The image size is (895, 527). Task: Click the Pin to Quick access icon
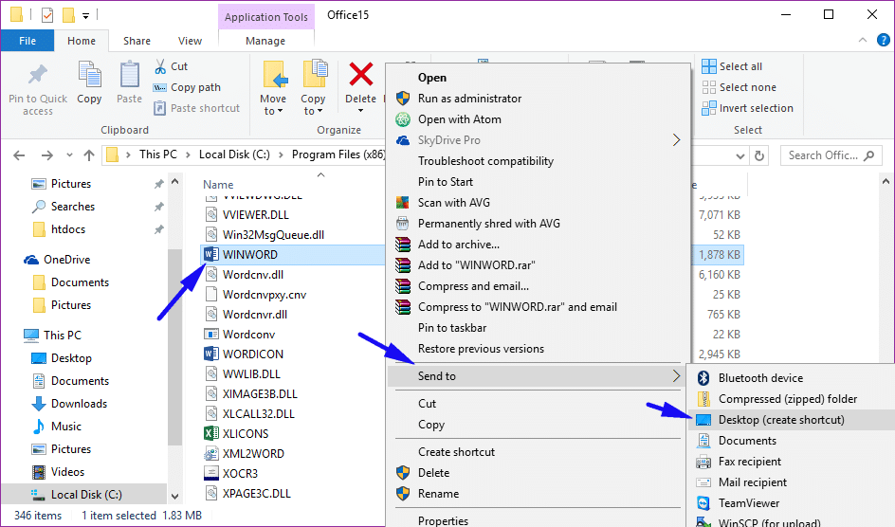click(38, 74)
